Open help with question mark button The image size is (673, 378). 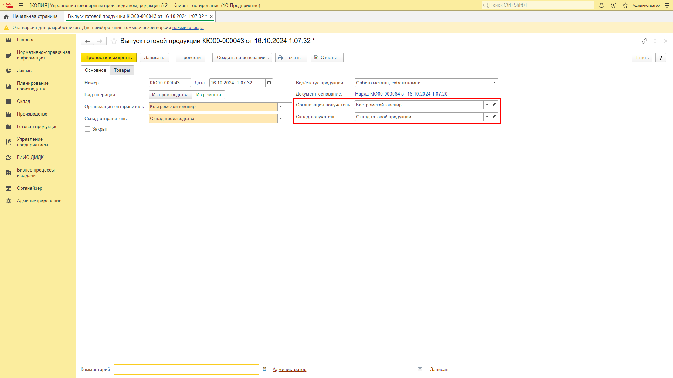[x=661, y=58]
